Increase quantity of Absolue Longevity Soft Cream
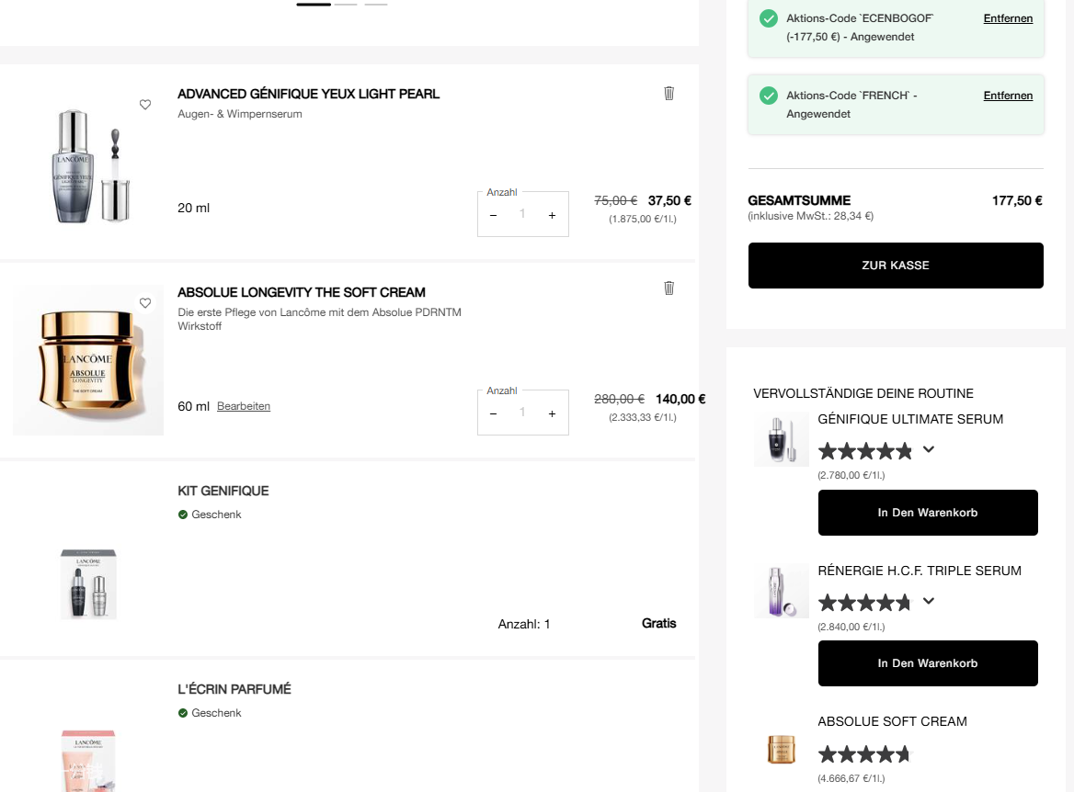This screenshot has height=792, width=1074. point(552,413)
